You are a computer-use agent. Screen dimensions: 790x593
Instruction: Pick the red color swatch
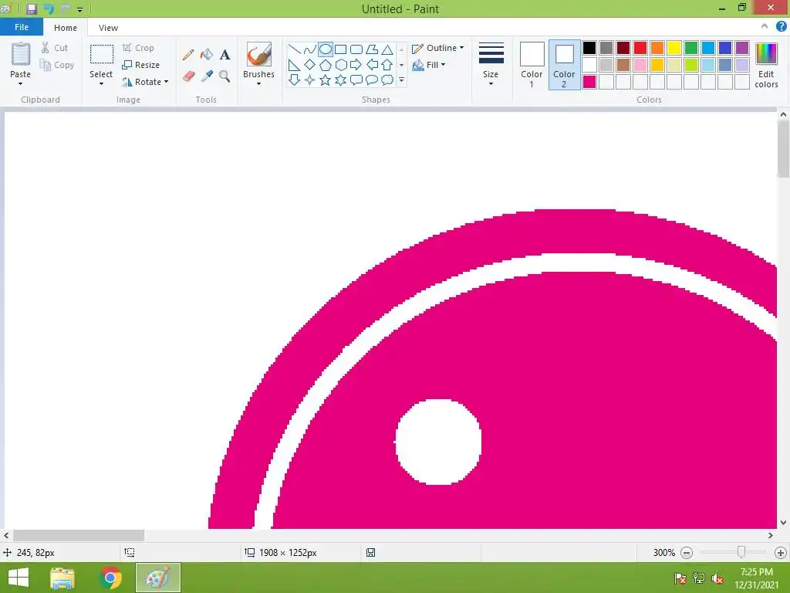pos(640,48)
